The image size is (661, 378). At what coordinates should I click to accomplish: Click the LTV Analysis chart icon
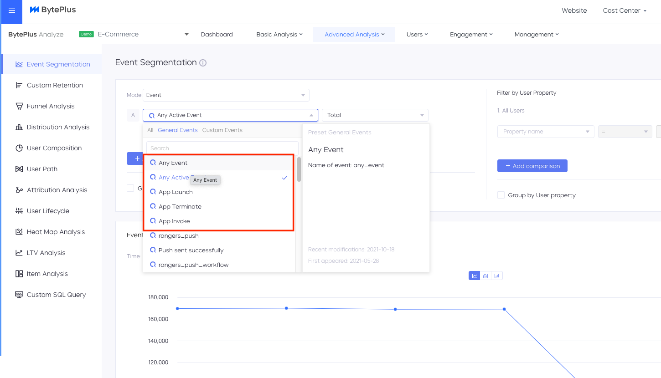point(19,253)
